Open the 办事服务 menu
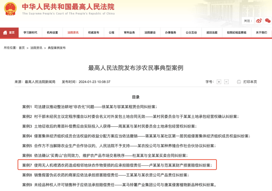This screenshot has height=191, width=272. (171, 33)
